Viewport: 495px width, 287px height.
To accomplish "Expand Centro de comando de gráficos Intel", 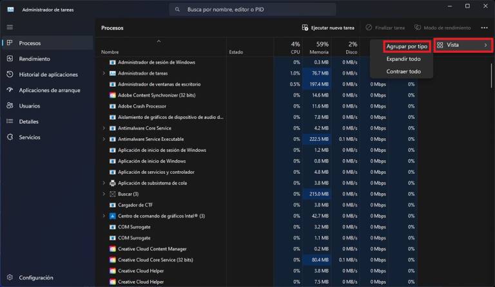I will [x=104, y=216].
